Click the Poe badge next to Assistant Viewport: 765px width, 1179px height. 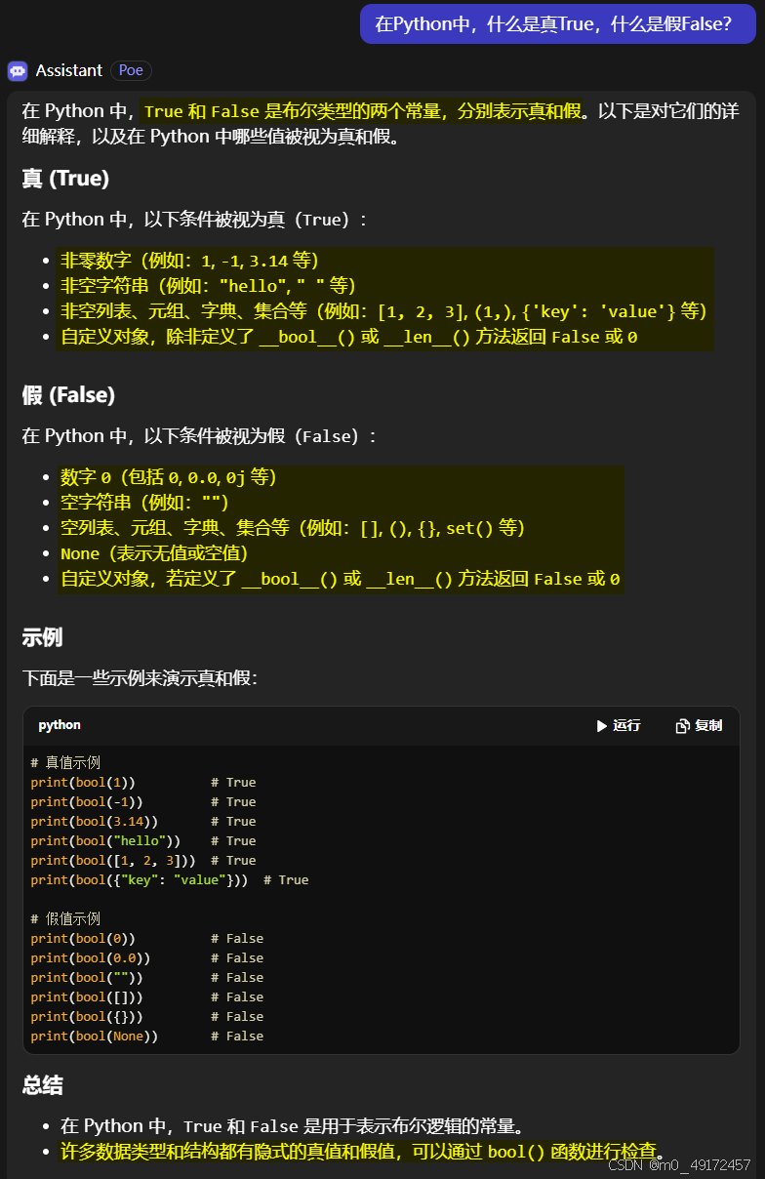tap(131, 70)
